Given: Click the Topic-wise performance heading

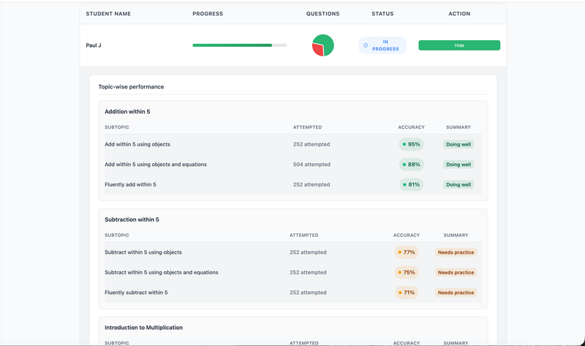Looking at the screenshot, I should [131, 86].
